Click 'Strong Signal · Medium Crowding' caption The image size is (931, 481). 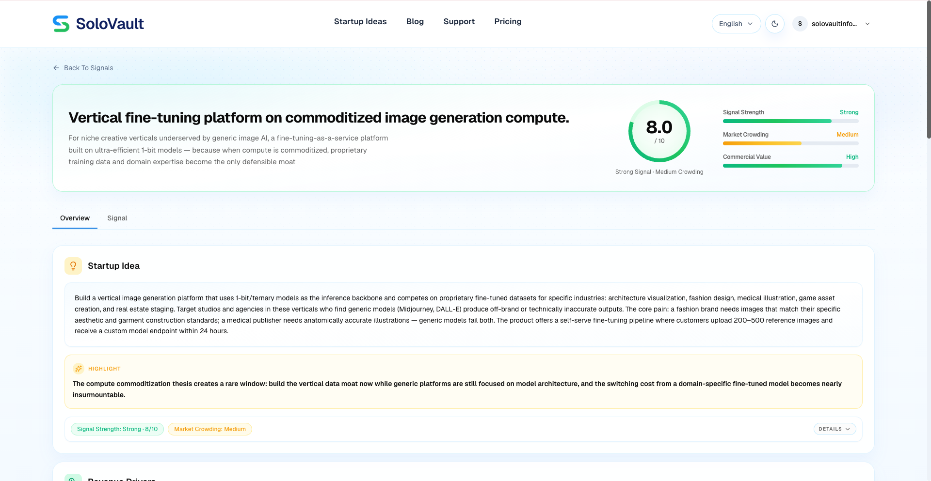[x=659, y=172]
